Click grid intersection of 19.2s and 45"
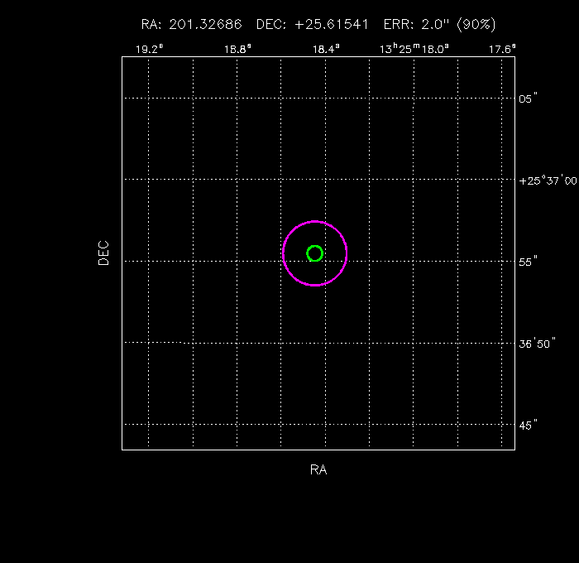Viewport: 579px width, 563px height. 149,424
